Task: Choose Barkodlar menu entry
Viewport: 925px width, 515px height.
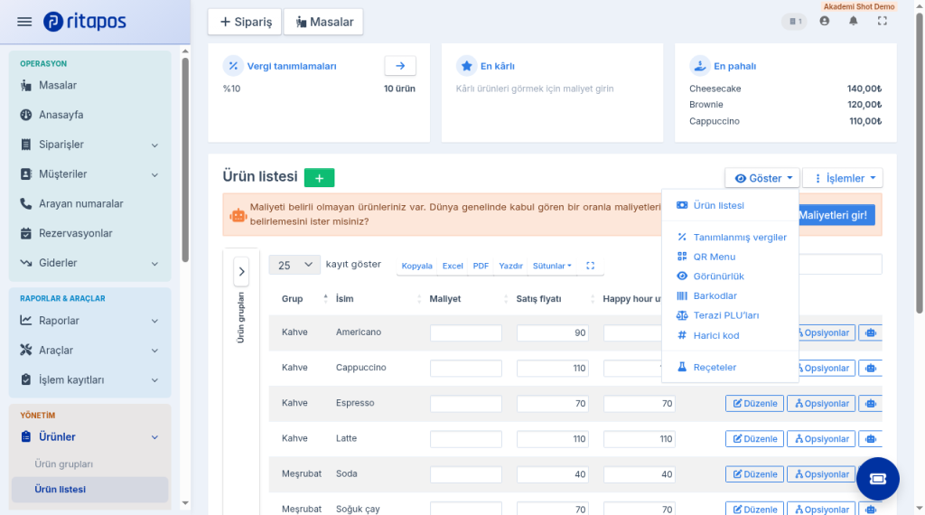Action: tap(715, 295)
